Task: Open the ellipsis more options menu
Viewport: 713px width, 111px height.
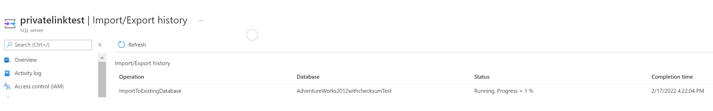Action: [201, 20]
